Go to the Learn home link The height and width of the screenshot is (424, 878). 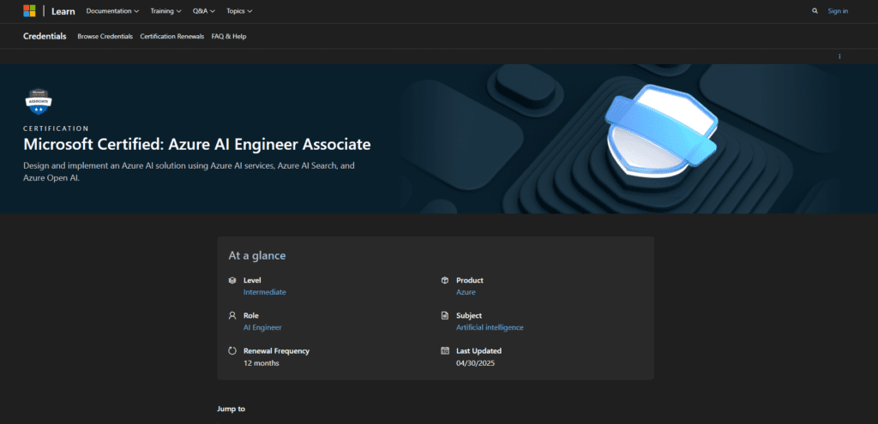point(63,11)
